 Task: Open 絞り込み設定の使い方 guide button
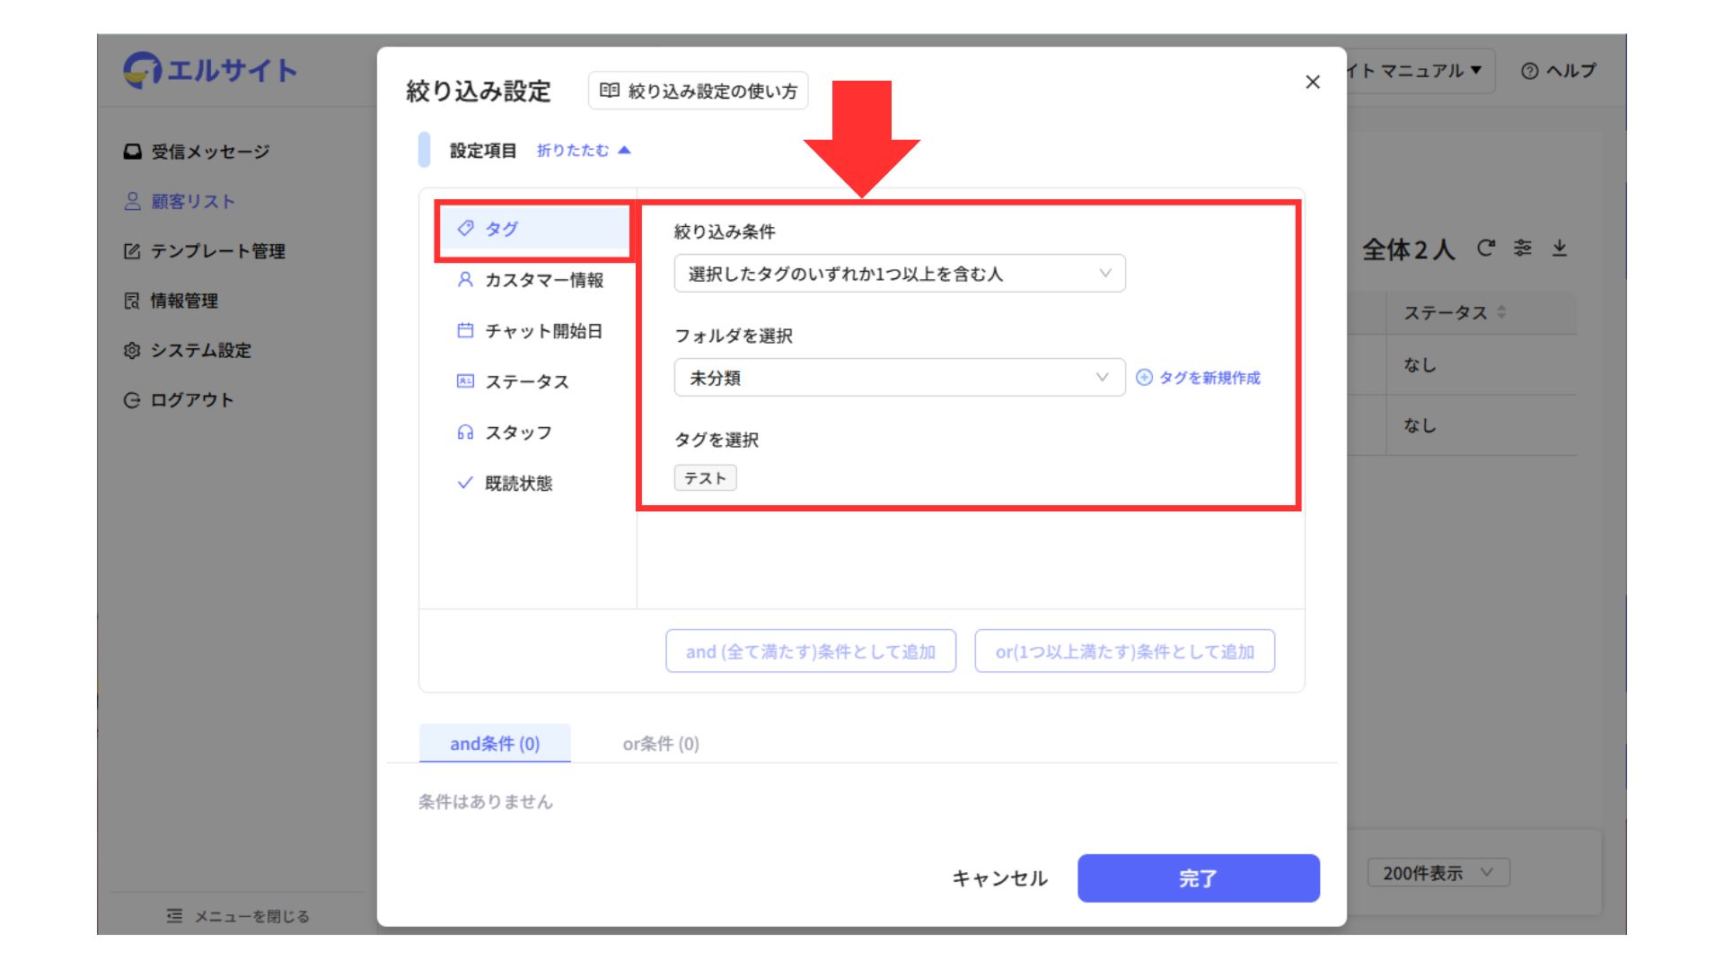(x=699, y=91)
